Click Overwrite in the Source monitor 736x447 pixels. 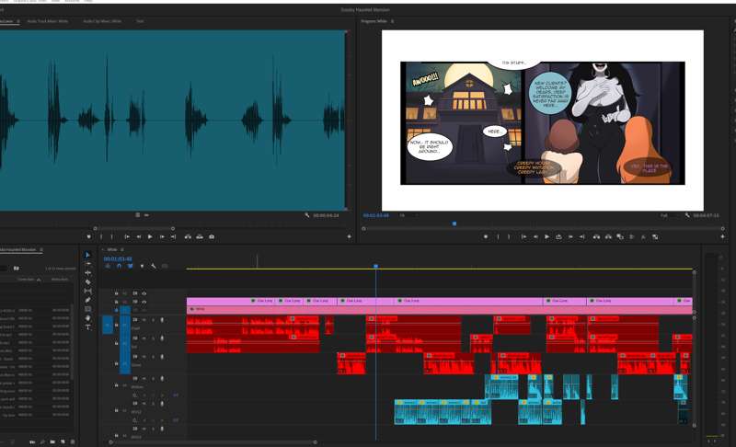coord(200,237)
